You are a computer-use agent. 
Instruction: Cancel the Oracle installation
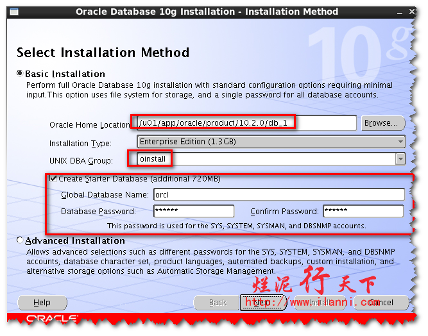click(382, 303)
